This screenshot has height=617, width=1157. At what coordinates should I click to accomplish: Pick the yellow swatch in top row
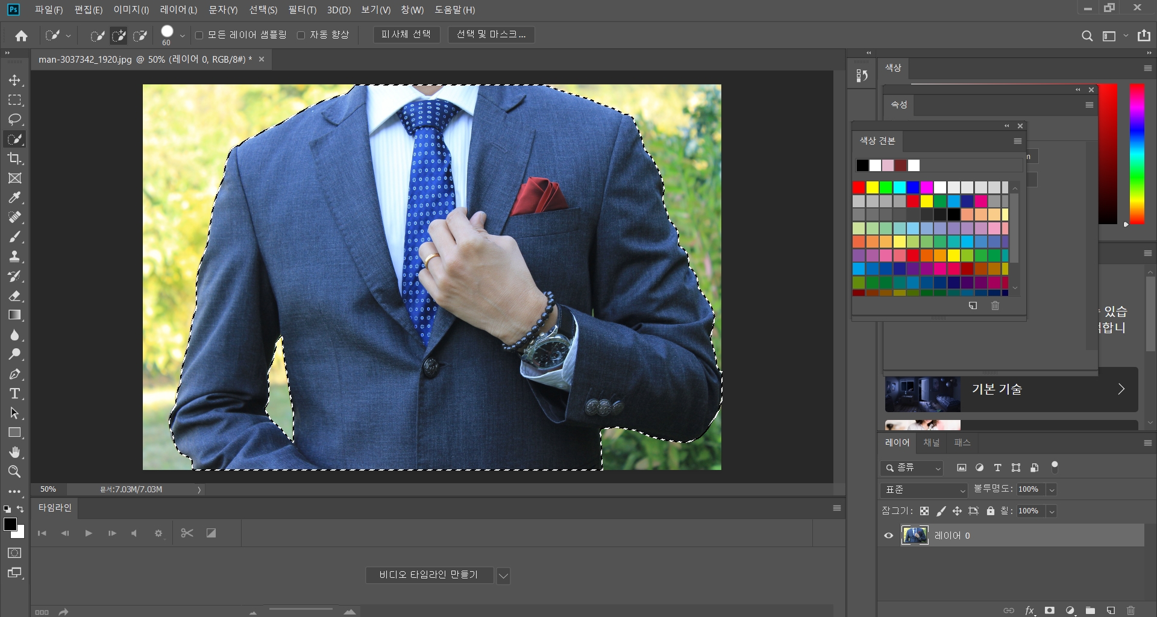(x=872, y=187)
